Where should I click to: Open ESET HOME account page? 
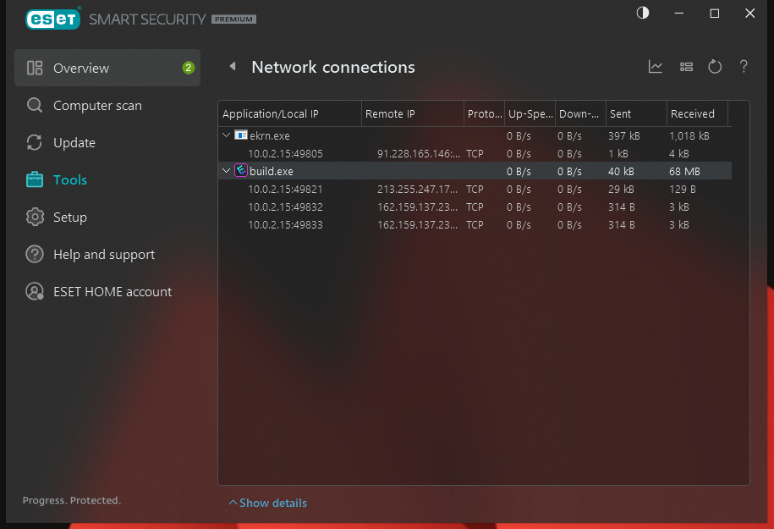coord(113,292)
